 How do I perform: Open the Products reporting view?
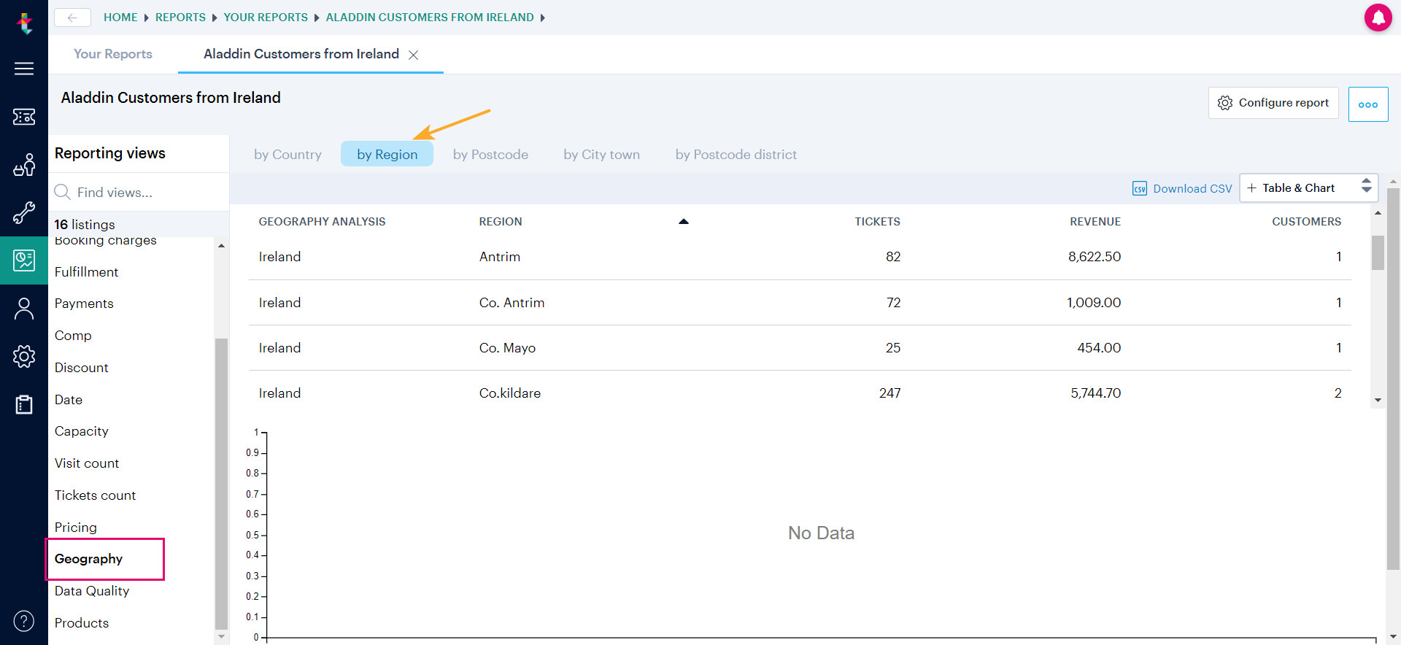click(82, 623)
